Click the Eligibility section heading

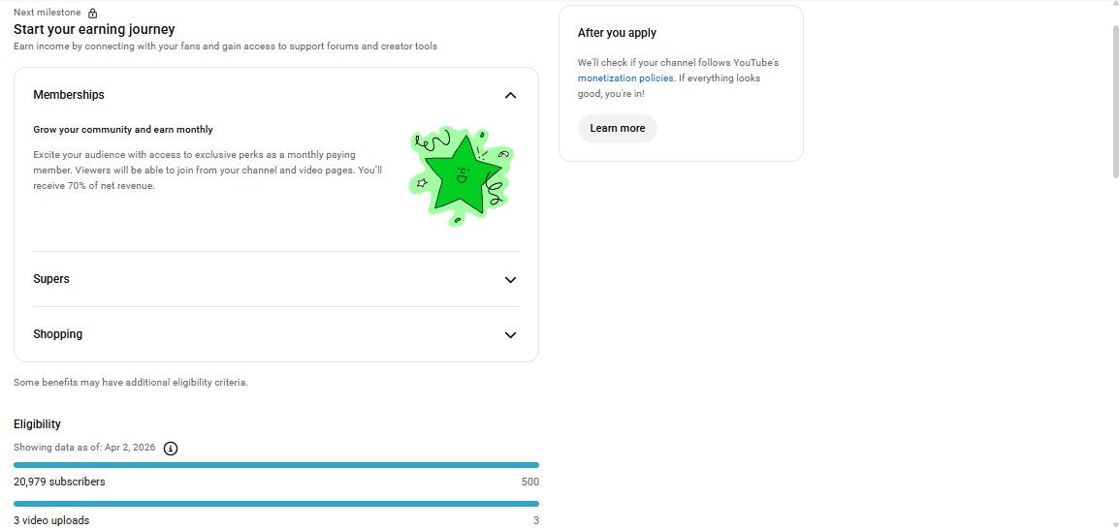tap(38, 424)
